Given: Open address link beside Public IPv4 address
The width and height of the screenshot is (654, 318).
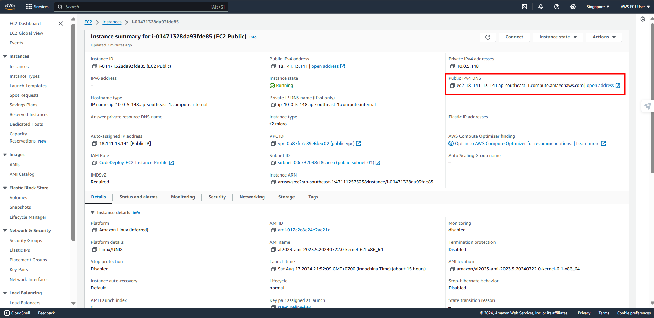Looking at the screenshot, I should (328, 66).
